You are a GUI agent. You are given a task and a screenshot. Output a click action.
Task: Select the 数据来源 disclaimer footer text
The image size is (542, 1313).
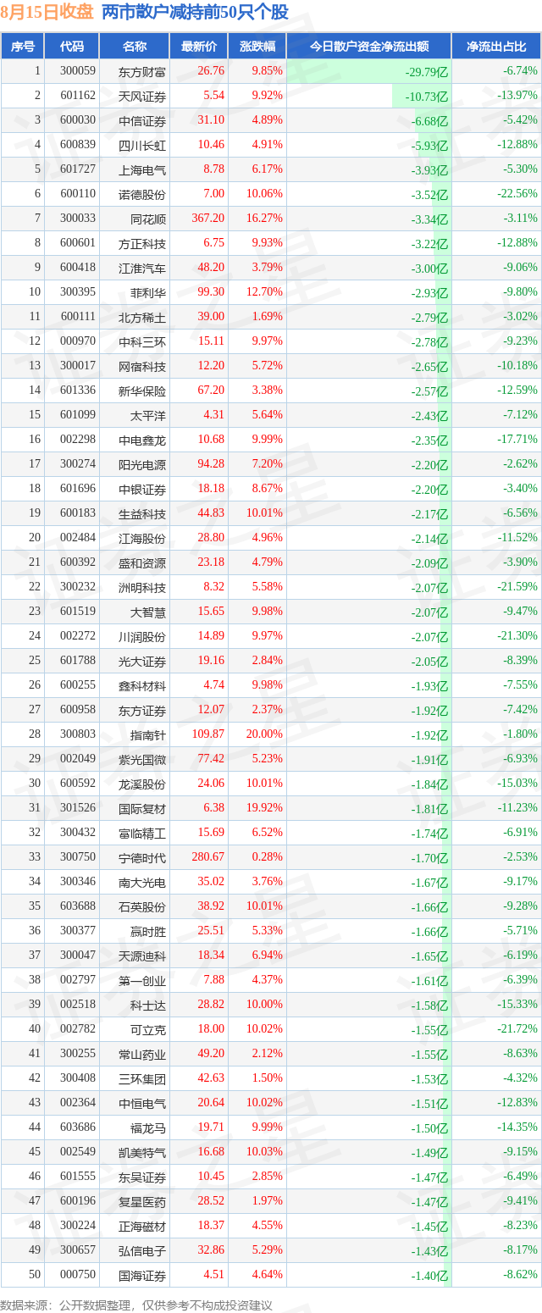click(x=136, y=1305)
